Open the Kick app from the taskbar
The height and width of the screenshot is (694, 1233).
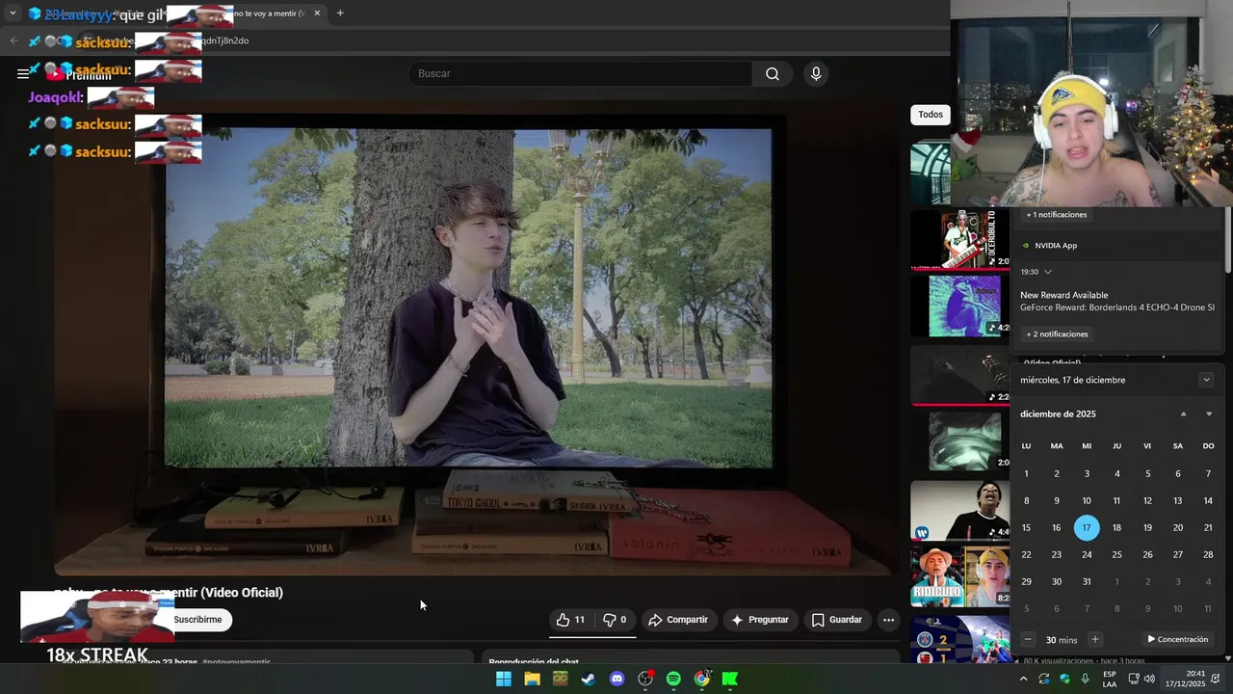(x=730, y=679)
